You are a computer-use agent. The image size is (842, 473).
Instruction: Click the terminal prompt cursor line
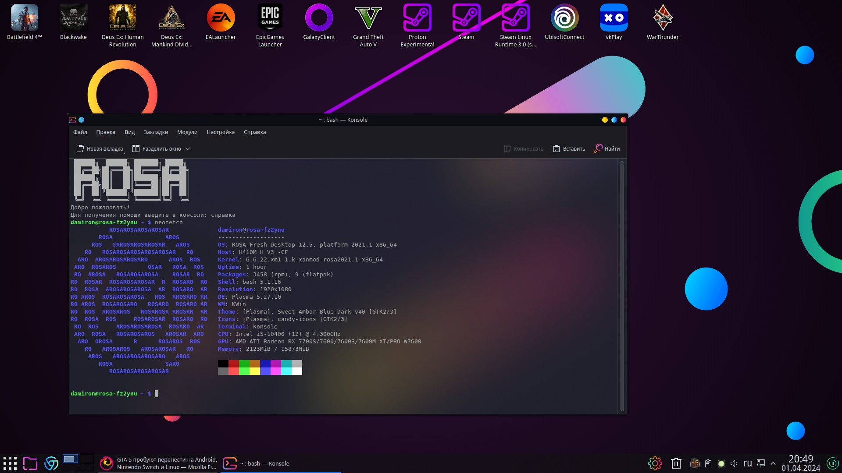(x=114, y=394)
